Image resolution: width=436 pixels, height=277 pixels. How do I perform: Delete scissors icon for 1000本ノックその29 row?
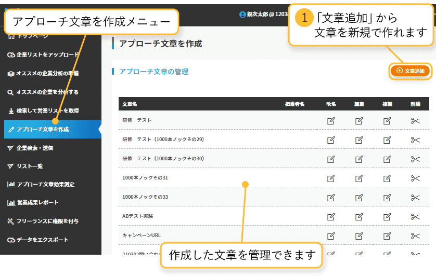tap(415, 140)
